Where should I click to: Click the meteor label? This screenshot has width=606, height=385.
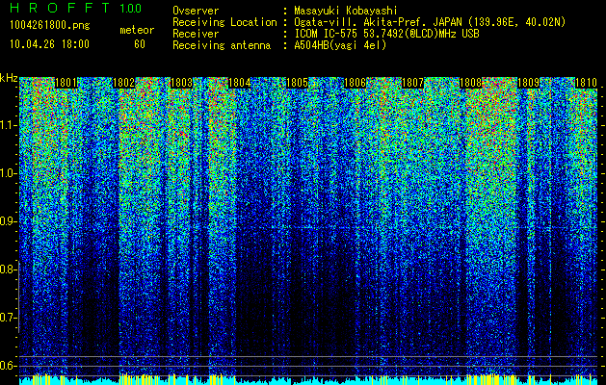pos(137,30)
